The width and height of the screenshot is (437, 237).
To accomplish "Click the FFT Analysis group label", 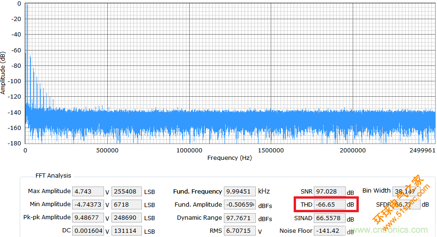I will (53, 175).
